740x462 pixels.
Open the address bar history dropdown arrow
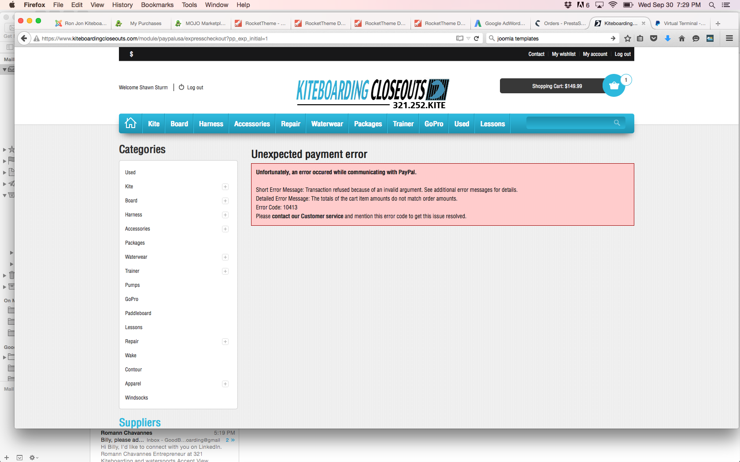click(468, 38)
